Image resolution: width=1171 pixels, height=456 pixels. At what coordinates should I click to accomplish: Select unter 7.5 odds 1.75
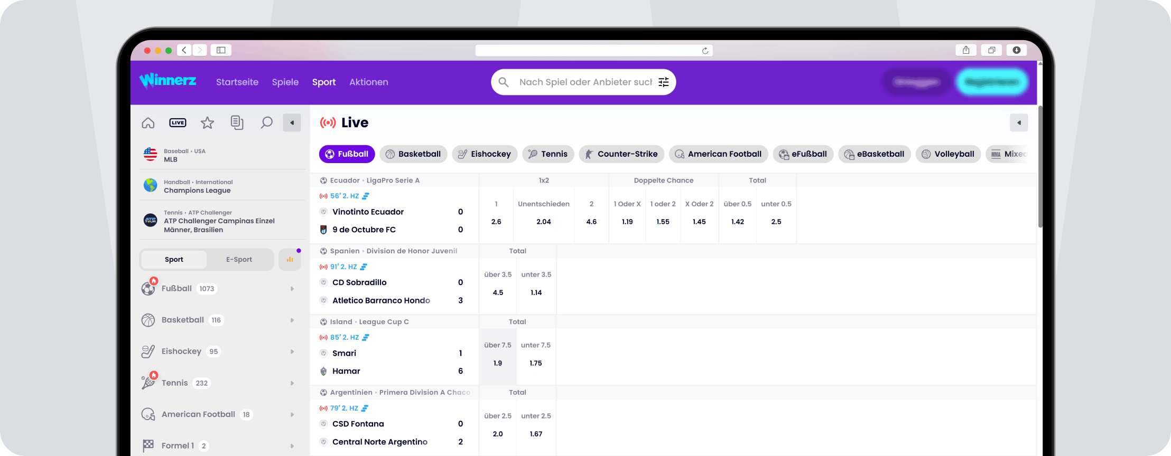click(536, 357)
